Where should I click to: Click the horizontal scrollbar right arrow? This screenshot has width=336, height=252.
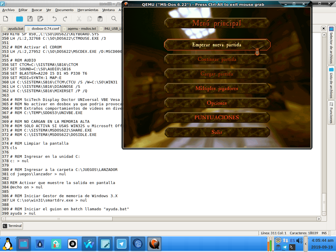pyautogui.click(x=319, y=219)
